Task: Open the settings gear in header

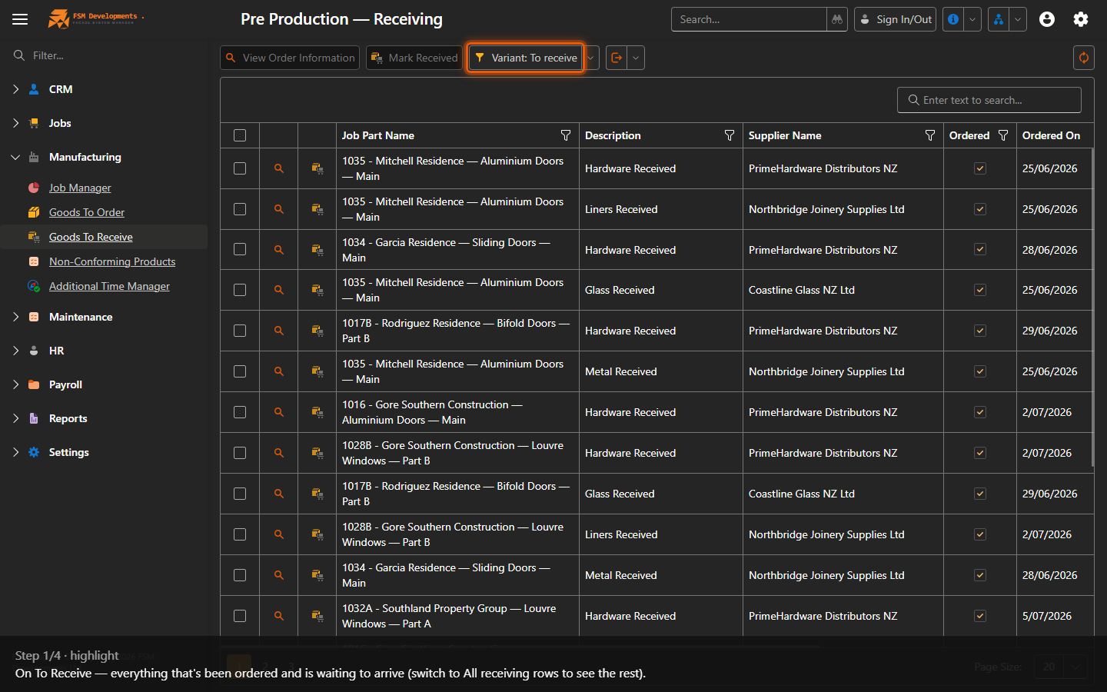Action: (x=1081, y=19)
